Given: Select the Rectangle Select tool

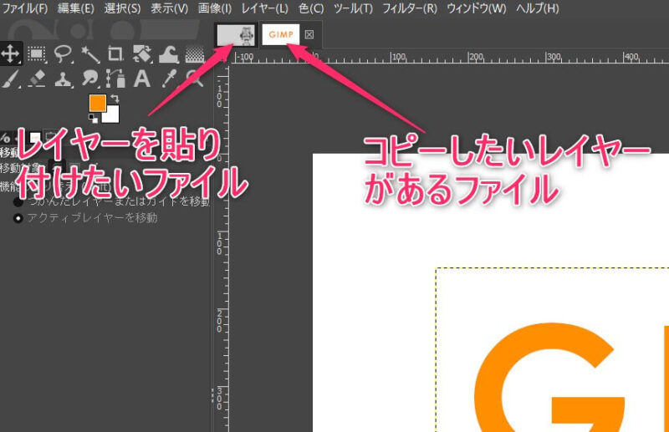Looking at the screenshot, I should click(x=37, y=53).
